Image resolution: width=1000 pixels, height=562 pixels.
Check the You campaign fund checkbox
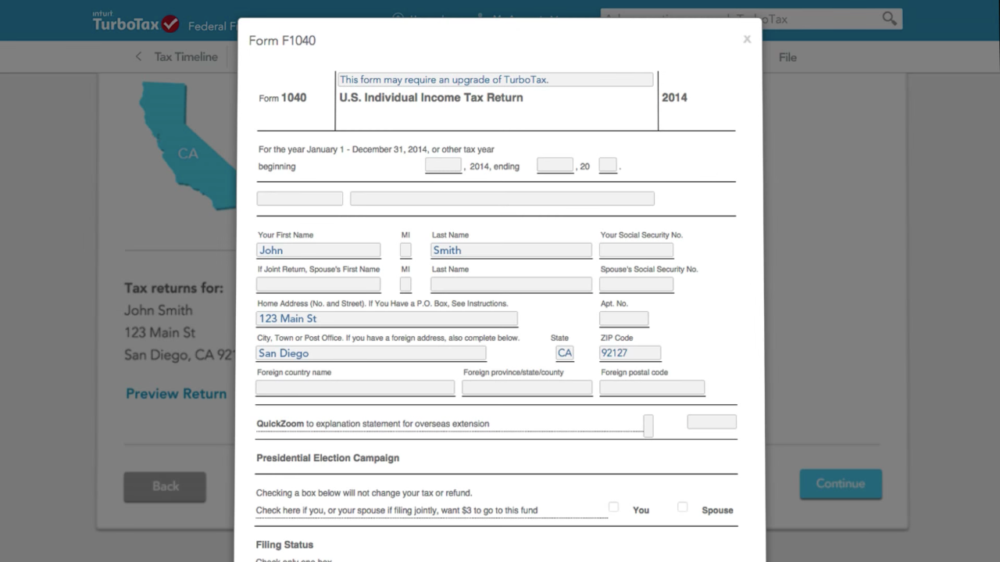point(613,507)
